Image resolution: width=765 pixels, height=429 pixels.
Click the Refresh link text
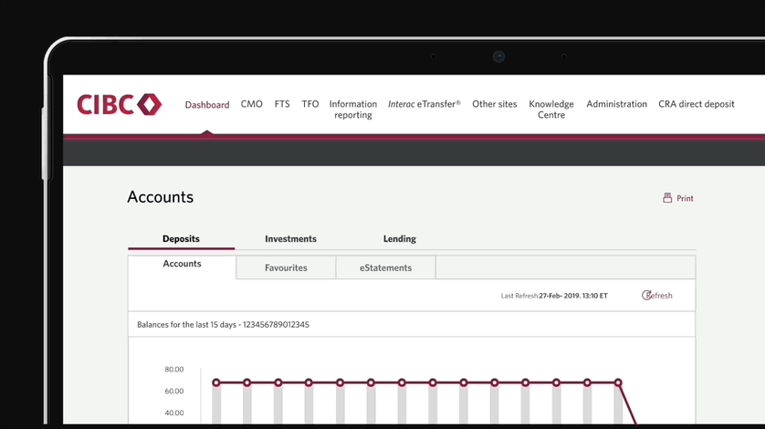(x=660, y=295)
